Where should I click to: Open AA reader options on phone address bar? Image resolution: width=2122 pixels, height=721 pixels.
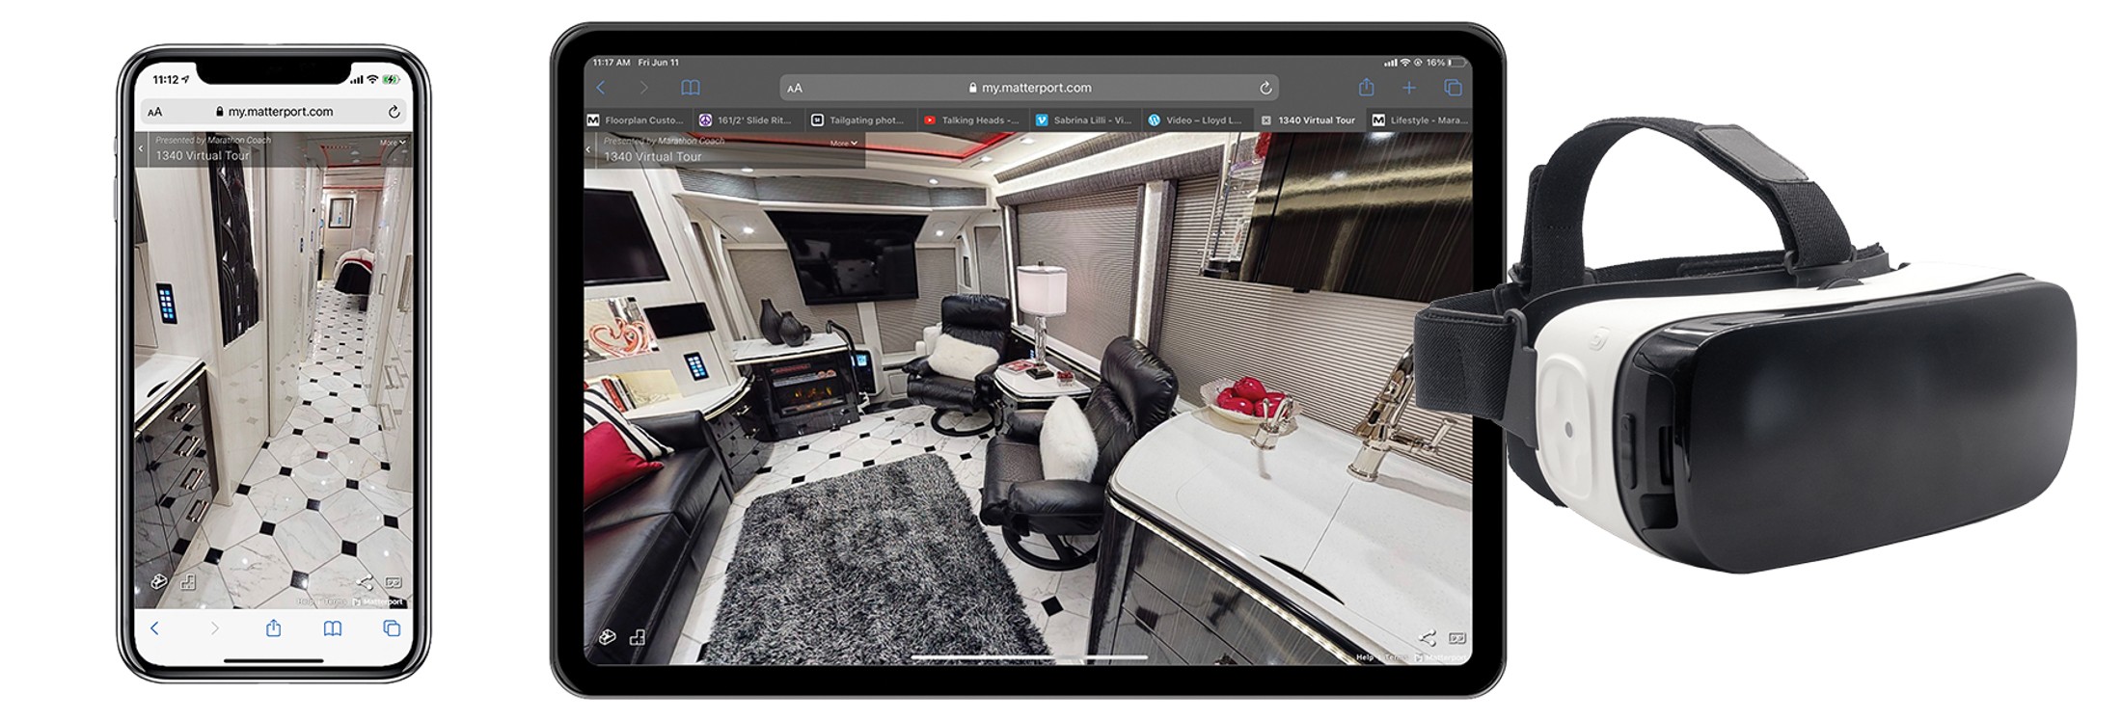(154, 112)
